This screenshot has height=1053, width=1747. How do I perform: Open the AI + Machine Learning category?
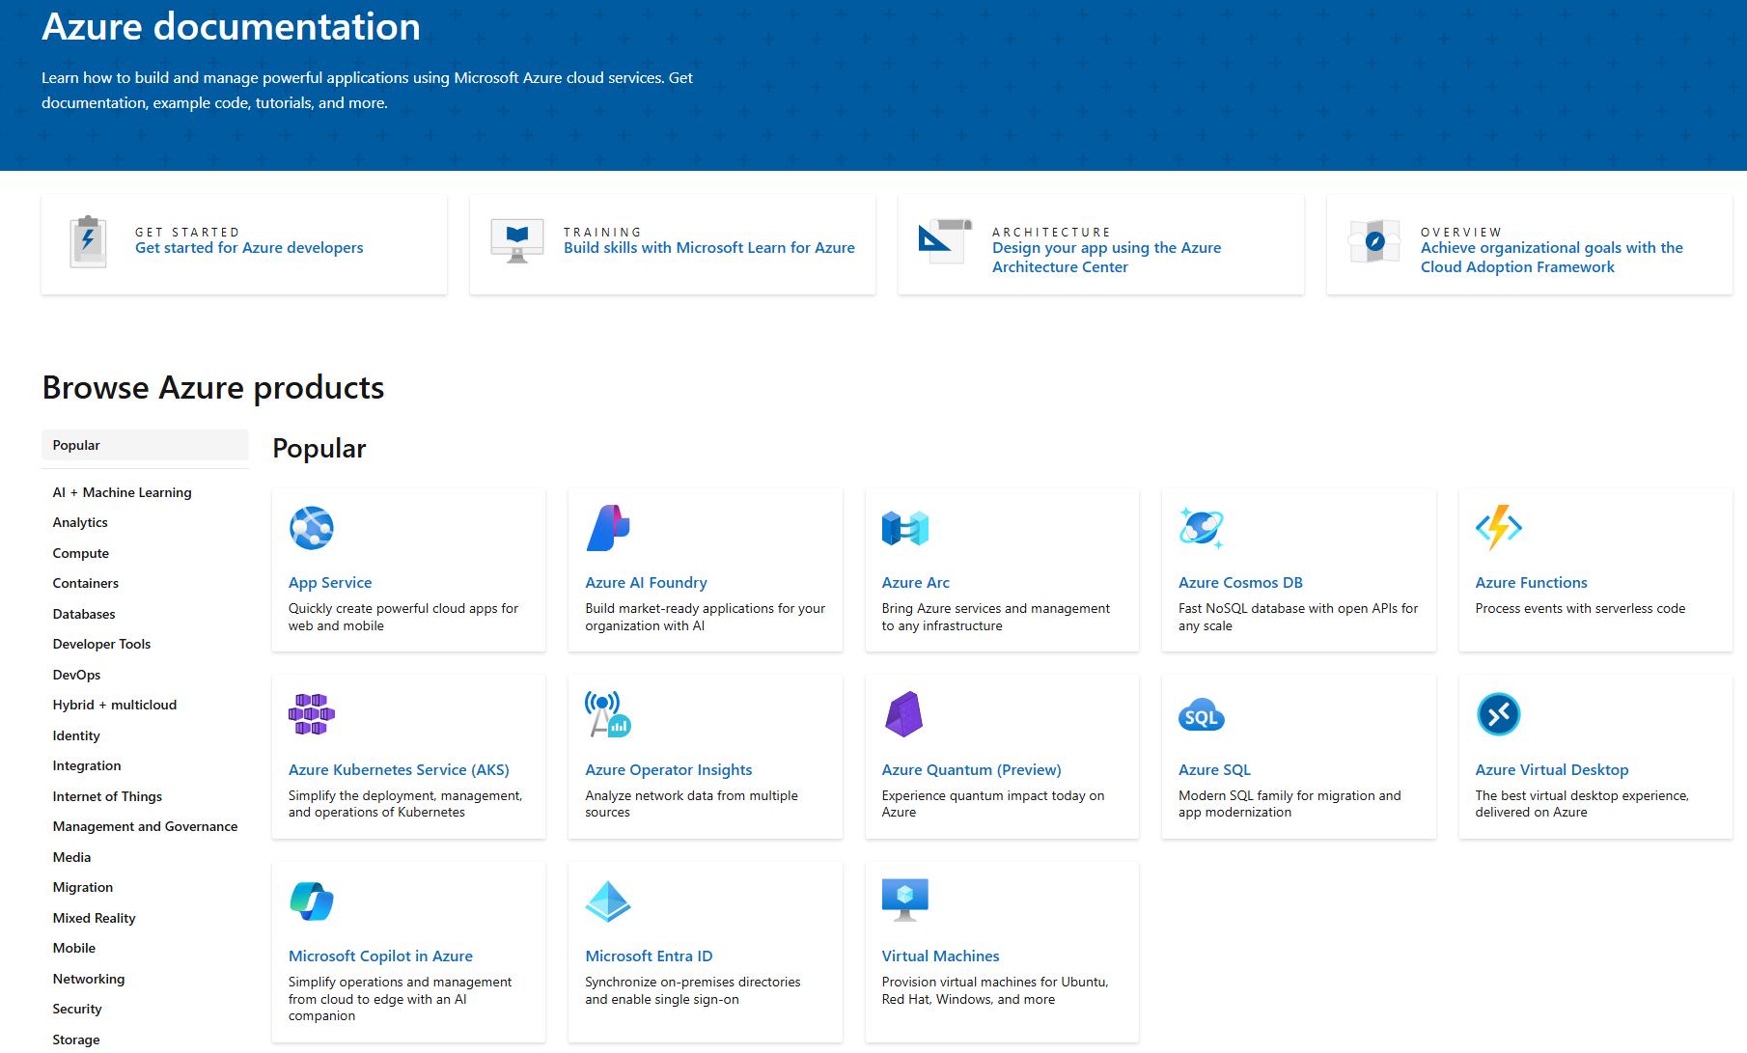(122, 492)
